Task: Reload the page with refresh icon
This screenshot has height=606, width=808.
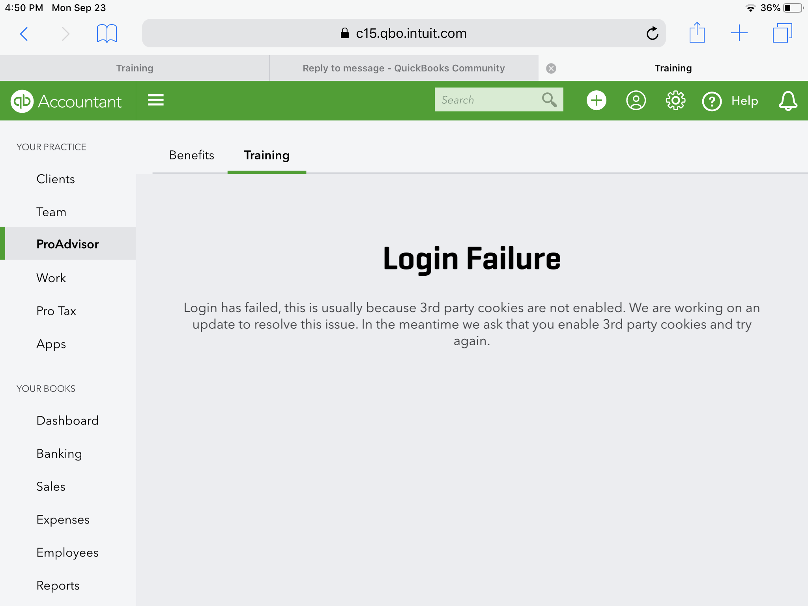Action: coord(652,33)
